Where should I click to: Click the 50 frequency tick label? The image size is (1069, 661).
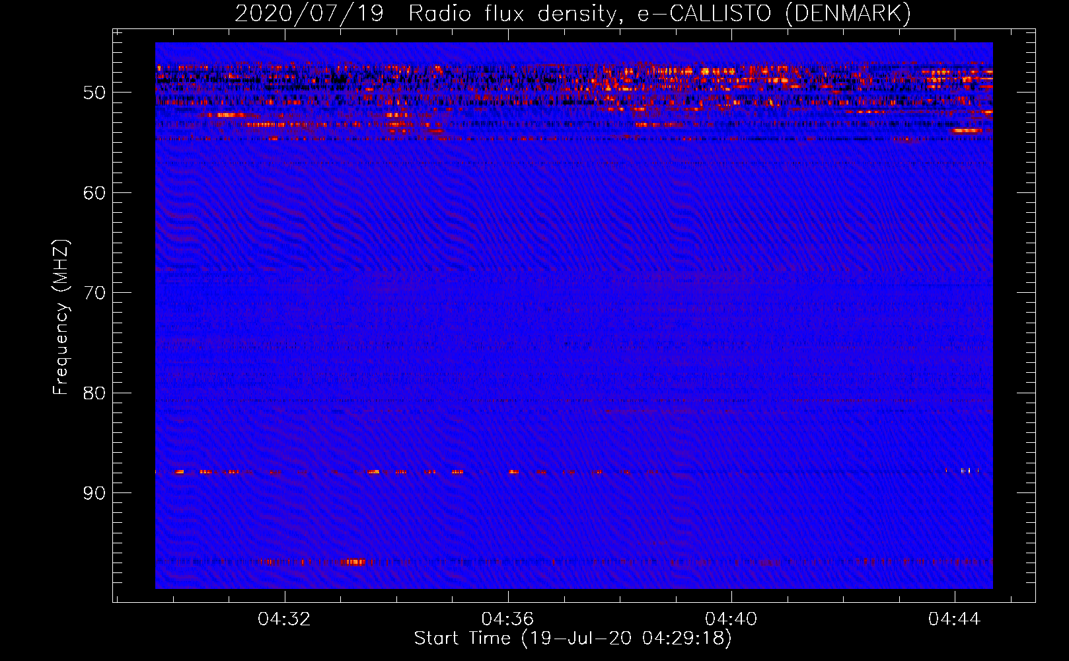[94, 93]
